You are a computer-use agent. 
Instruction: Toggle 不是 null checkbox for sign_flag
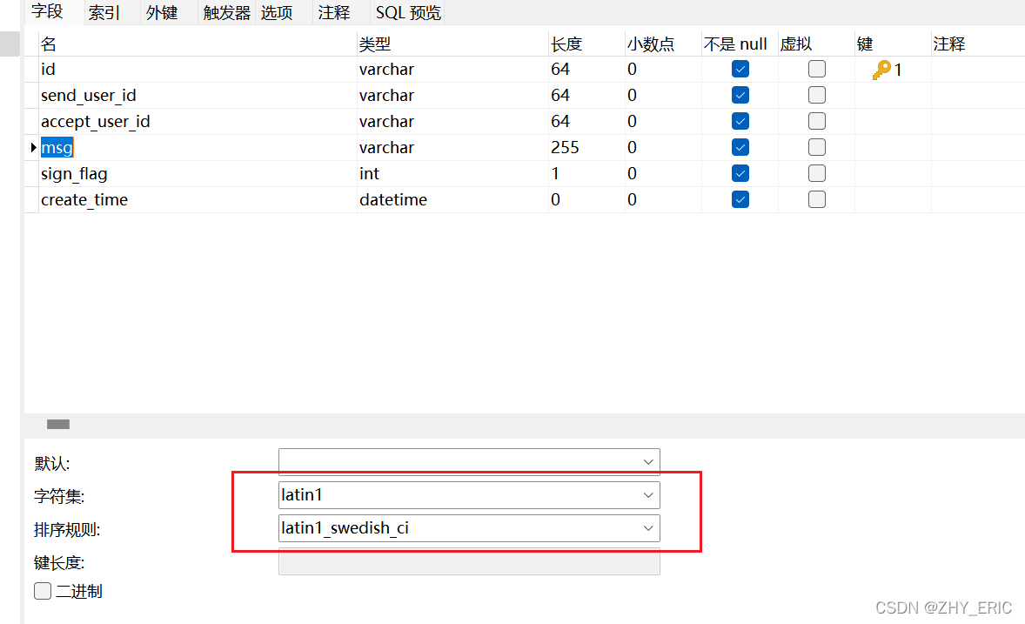740,173
